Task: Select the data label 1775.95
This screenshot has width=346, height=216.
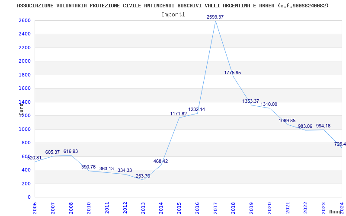Action: pyautogui.click(x=233, y=73)
